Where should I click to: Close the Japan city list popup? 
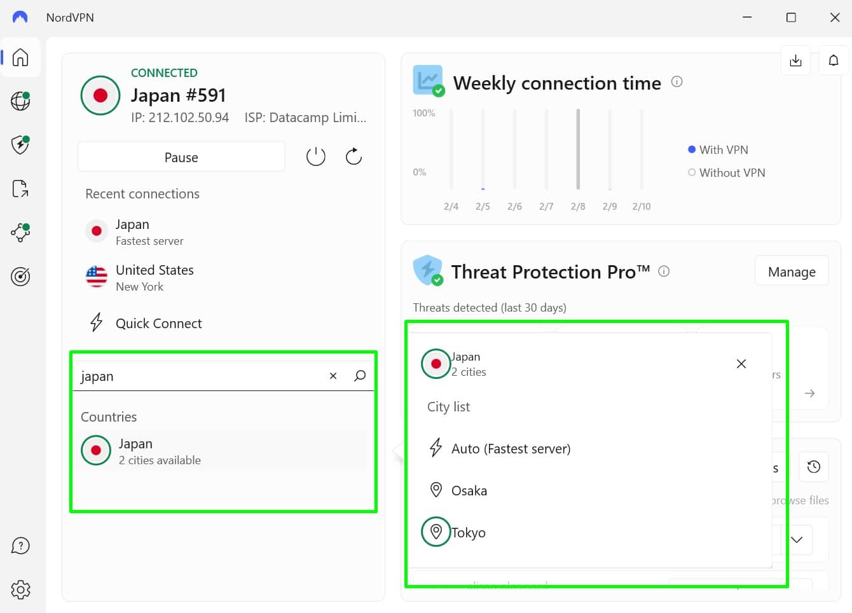click(741, 364)
